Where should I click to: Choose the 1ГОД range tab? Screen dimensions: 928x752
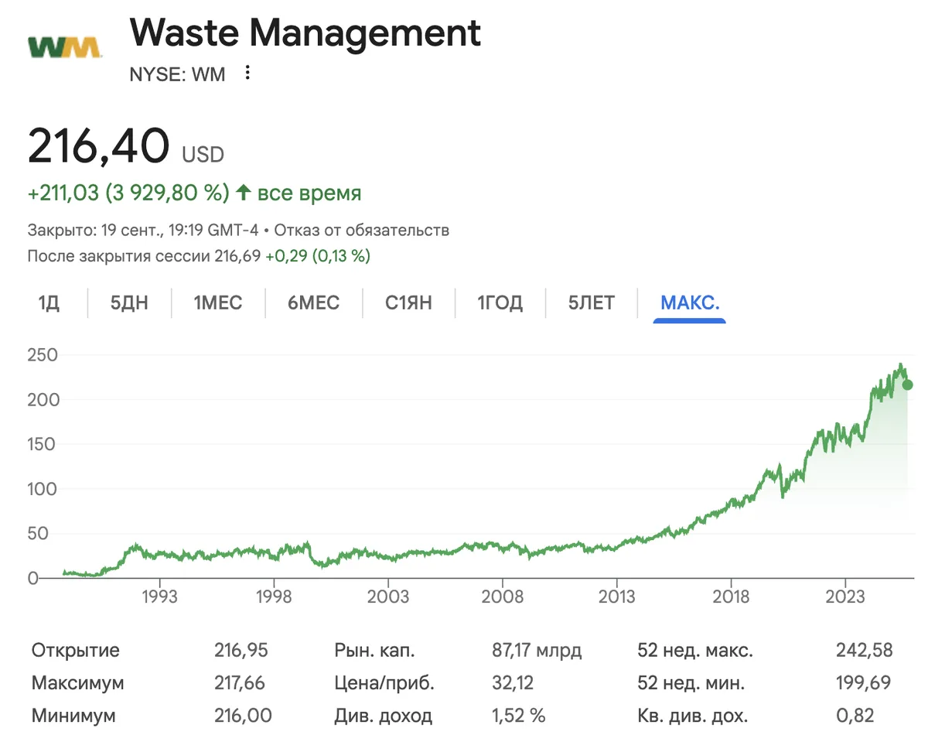(500, 303)
